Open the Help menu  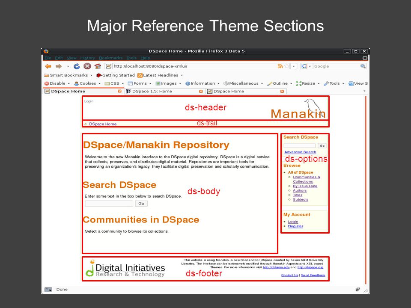pos(145,58)
